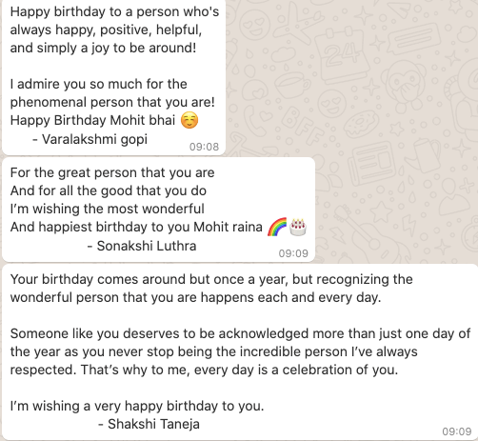Select the signature '- Sonakshi Luthra'
Screen dimensions: 478x441
click(x=142, y=246)
